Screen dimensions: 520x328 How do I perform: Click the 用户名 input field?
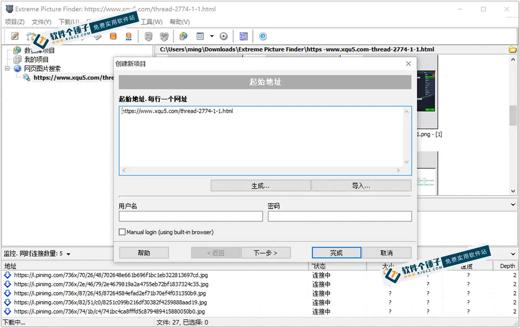point(191,216)
